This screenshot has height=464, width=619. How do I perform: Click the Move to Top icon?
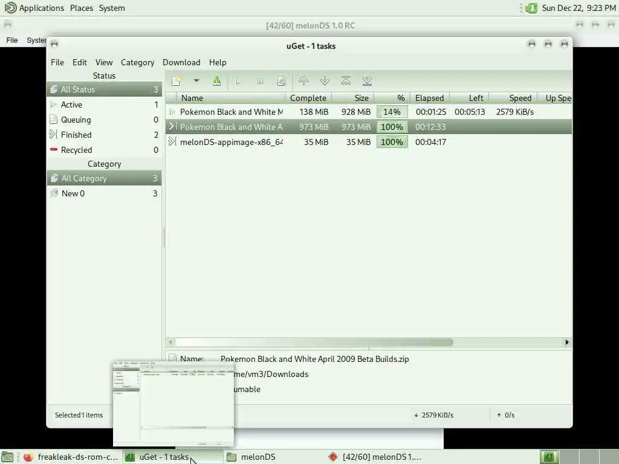[x=346, y=82]
